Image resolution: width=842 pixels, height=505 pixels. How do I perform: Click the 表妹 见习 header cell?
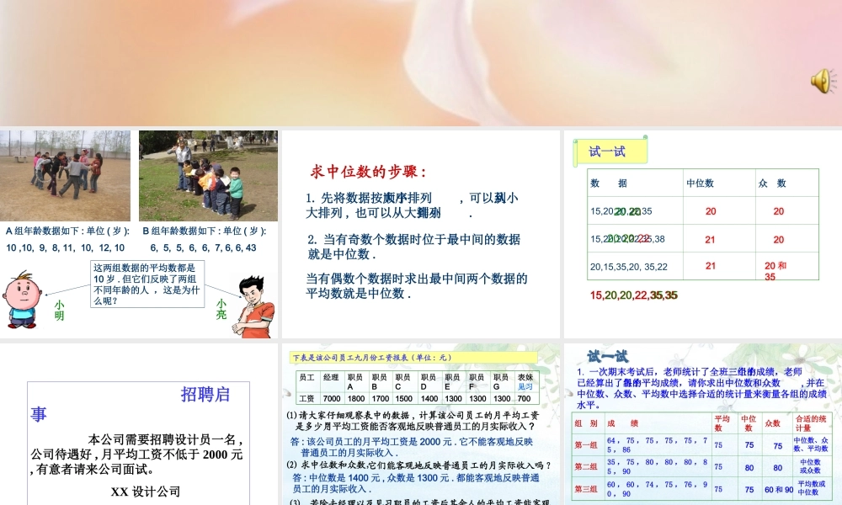point(525,382)
